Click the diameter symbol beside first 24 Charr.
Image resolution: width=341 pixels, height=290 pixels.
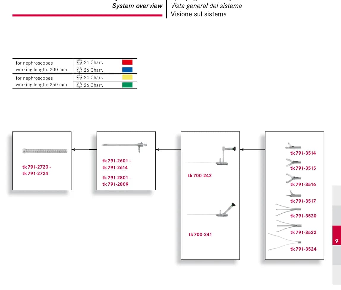click(79, 62)
